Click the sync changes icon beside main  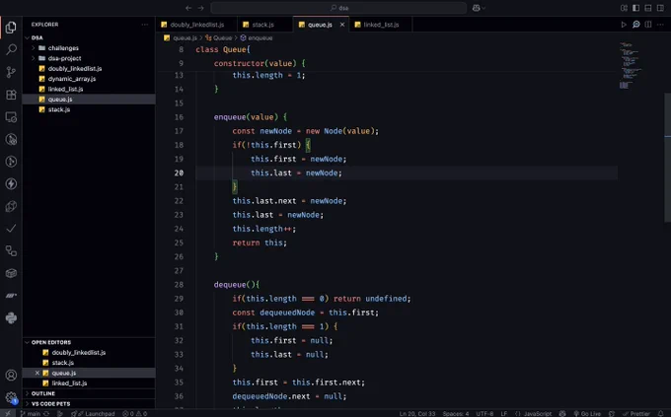pos(46,414)
